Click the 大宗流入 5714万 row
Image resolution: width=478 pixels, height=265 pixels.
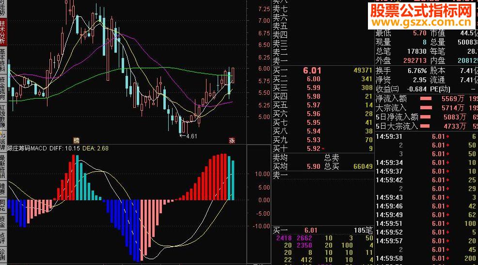point(427,108)
